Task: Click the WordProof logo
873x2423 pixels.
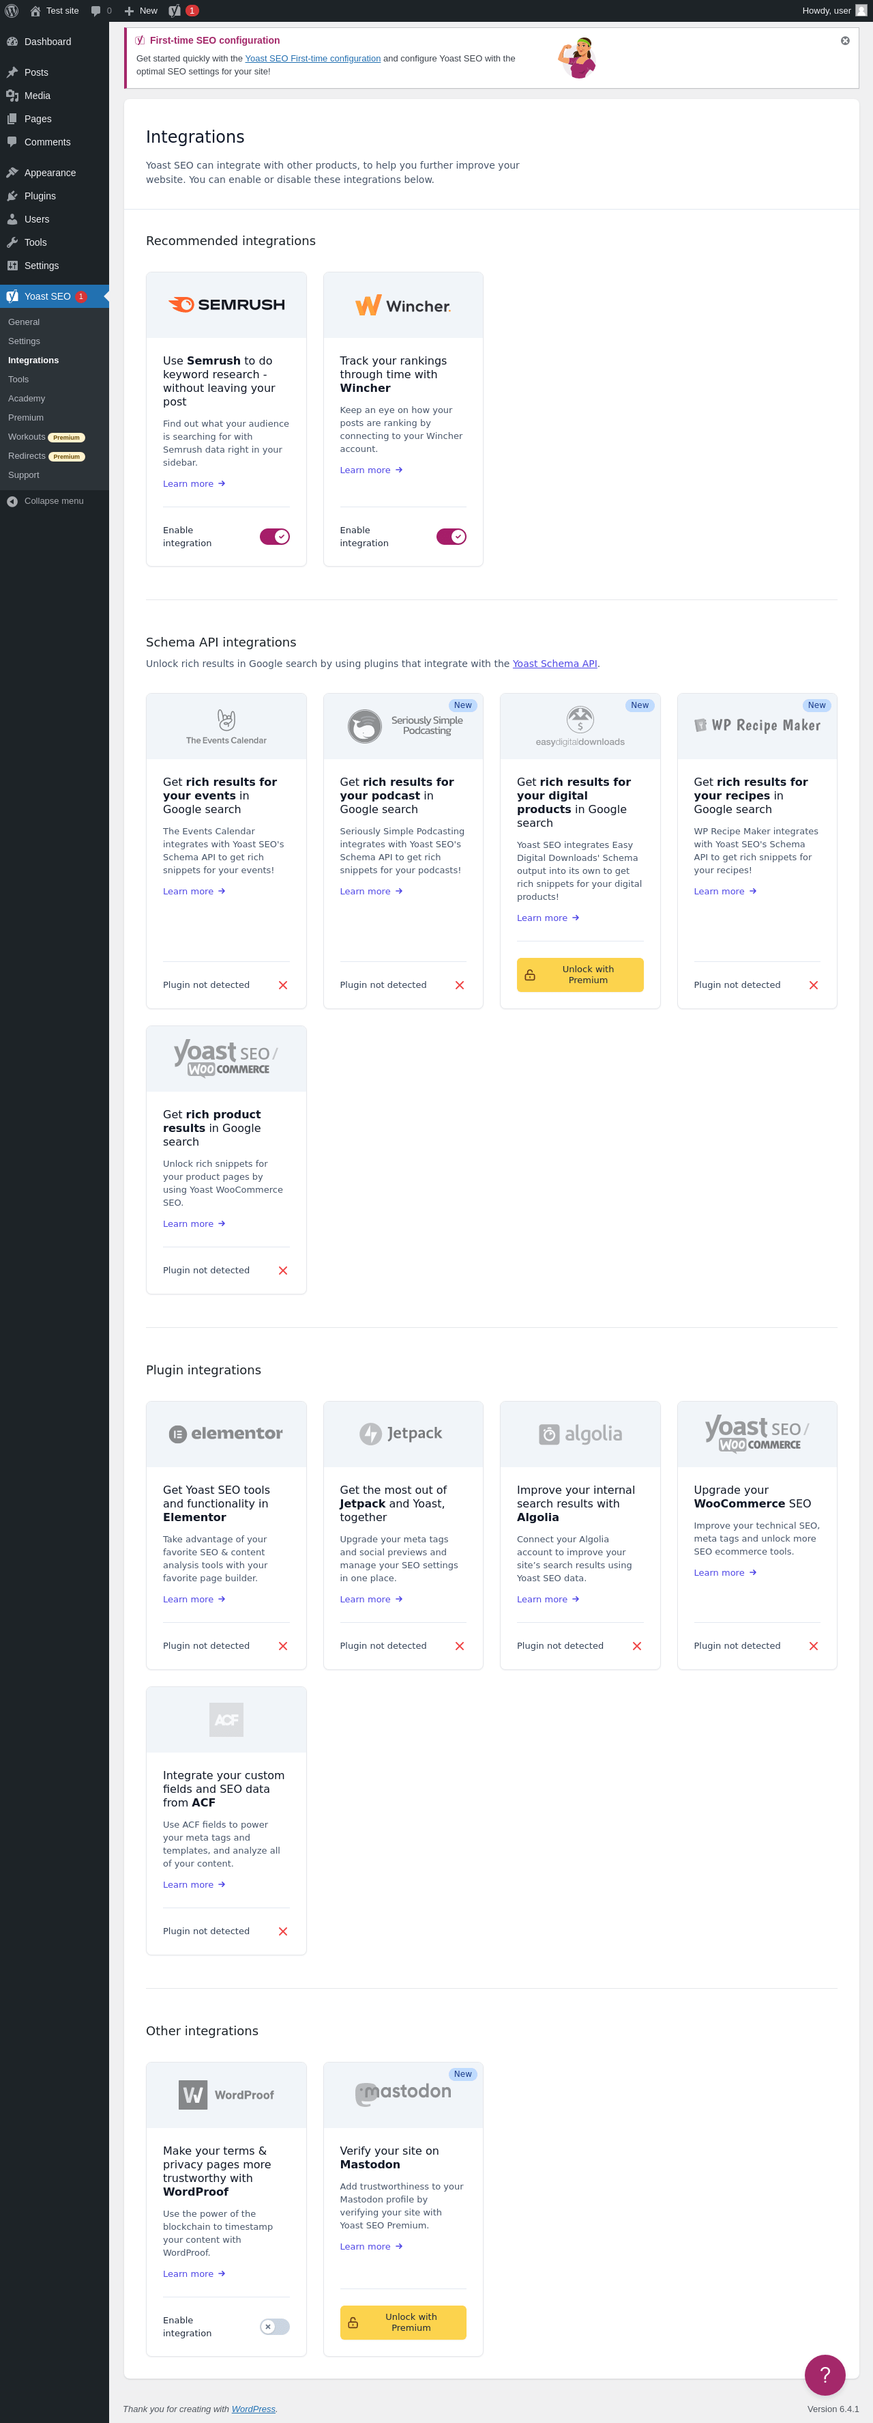Action: click(226, 2095)
